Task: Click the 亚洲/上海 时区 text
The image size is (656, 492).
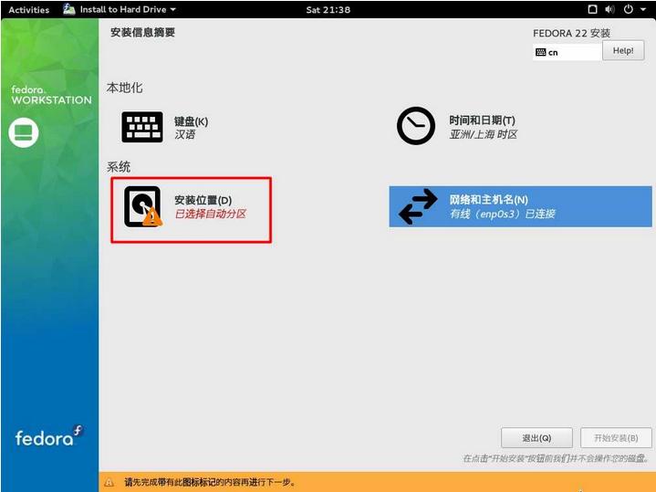Action: click(484, 134)
